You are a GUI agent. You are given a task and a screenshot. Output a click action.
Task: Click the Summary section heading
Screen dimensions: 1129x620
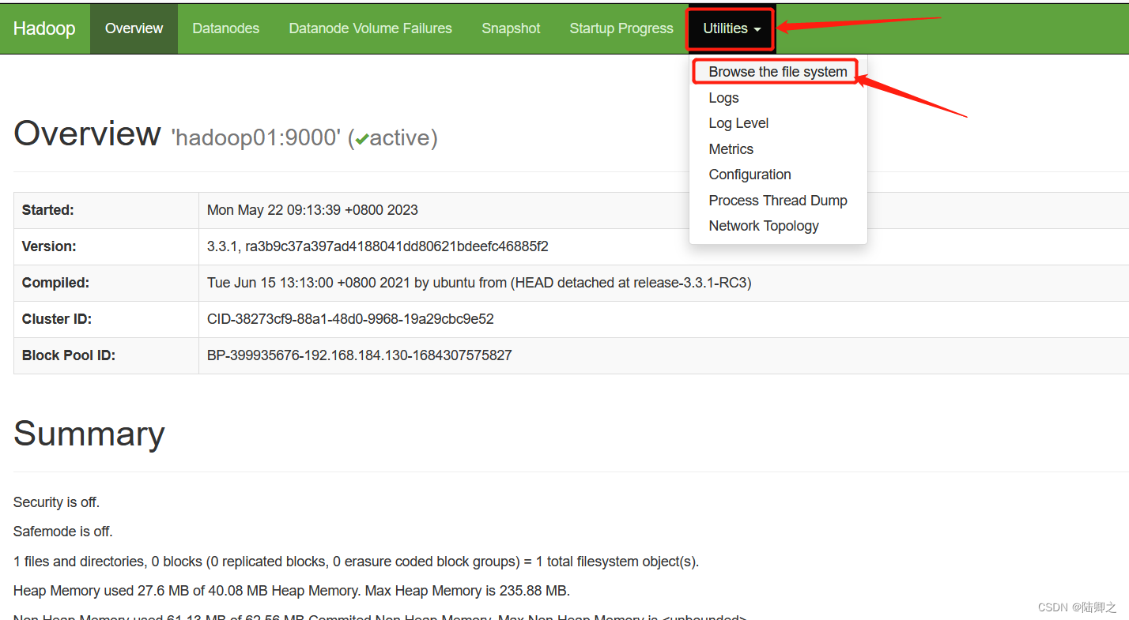point(89,434)
